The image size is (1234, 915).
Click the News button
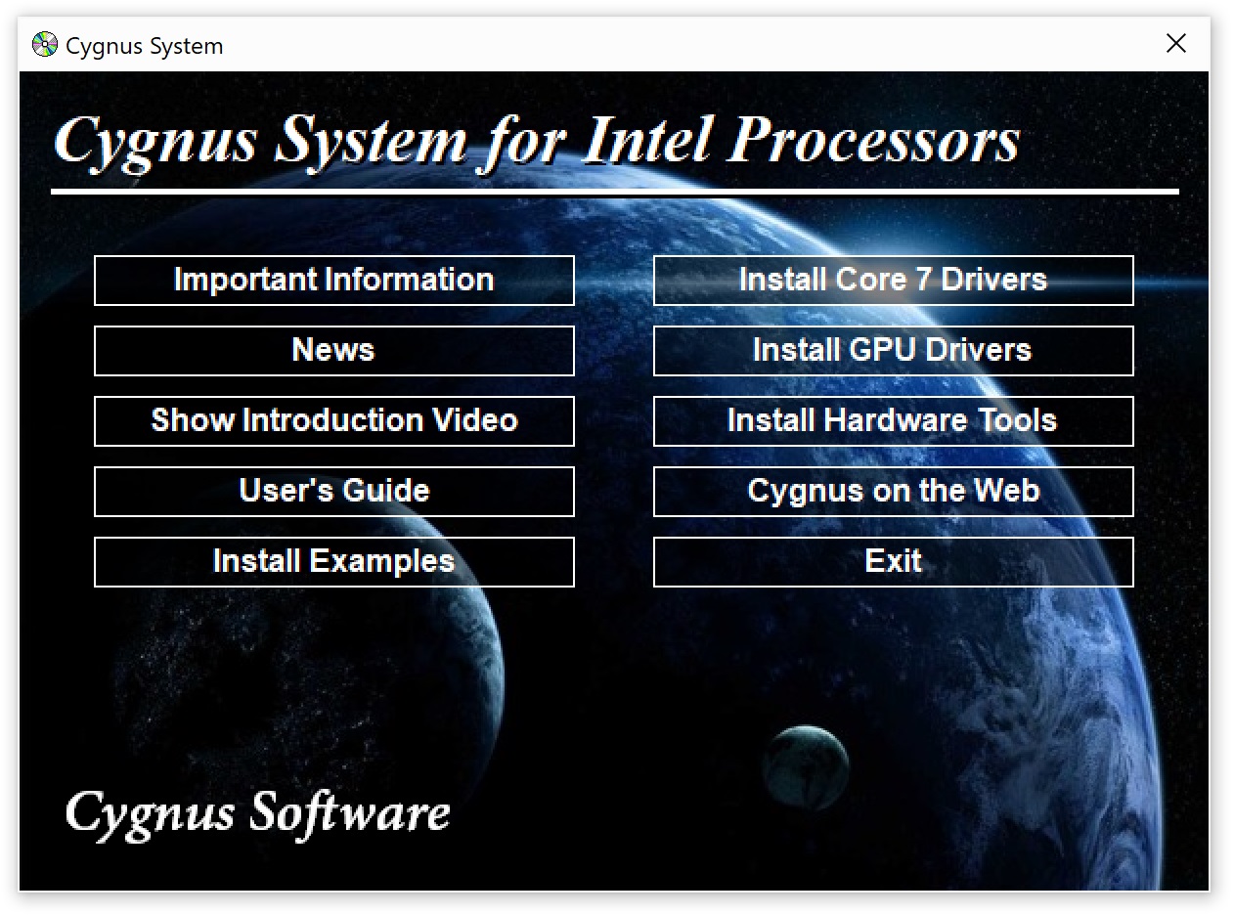(x=334, y=351)
